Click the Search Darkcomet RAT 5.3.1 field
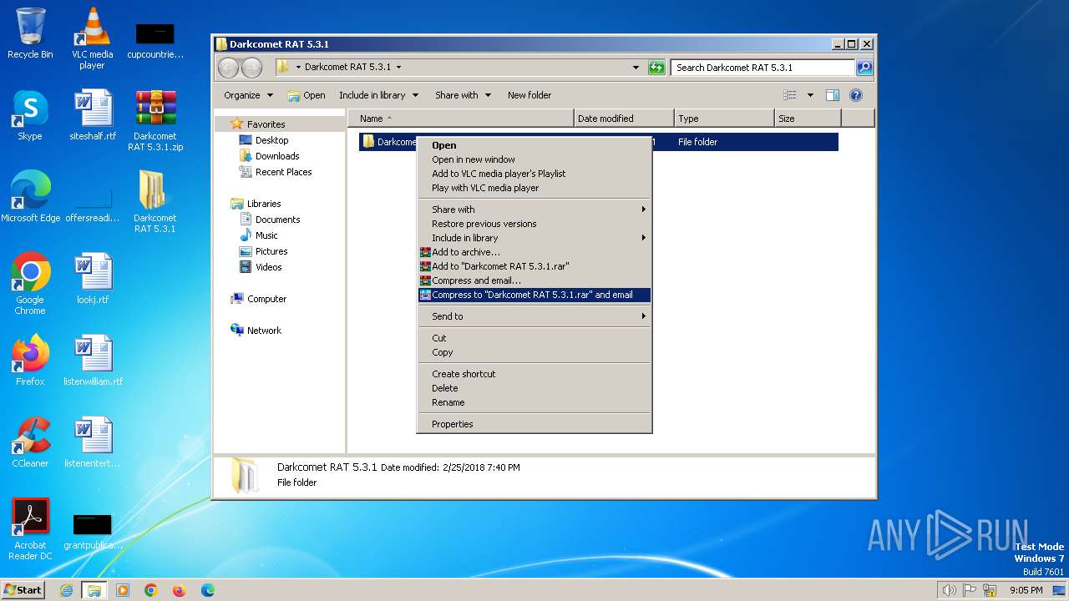Screen dimensions: 1069x601 pyautogui.click(x=763, y=68)
